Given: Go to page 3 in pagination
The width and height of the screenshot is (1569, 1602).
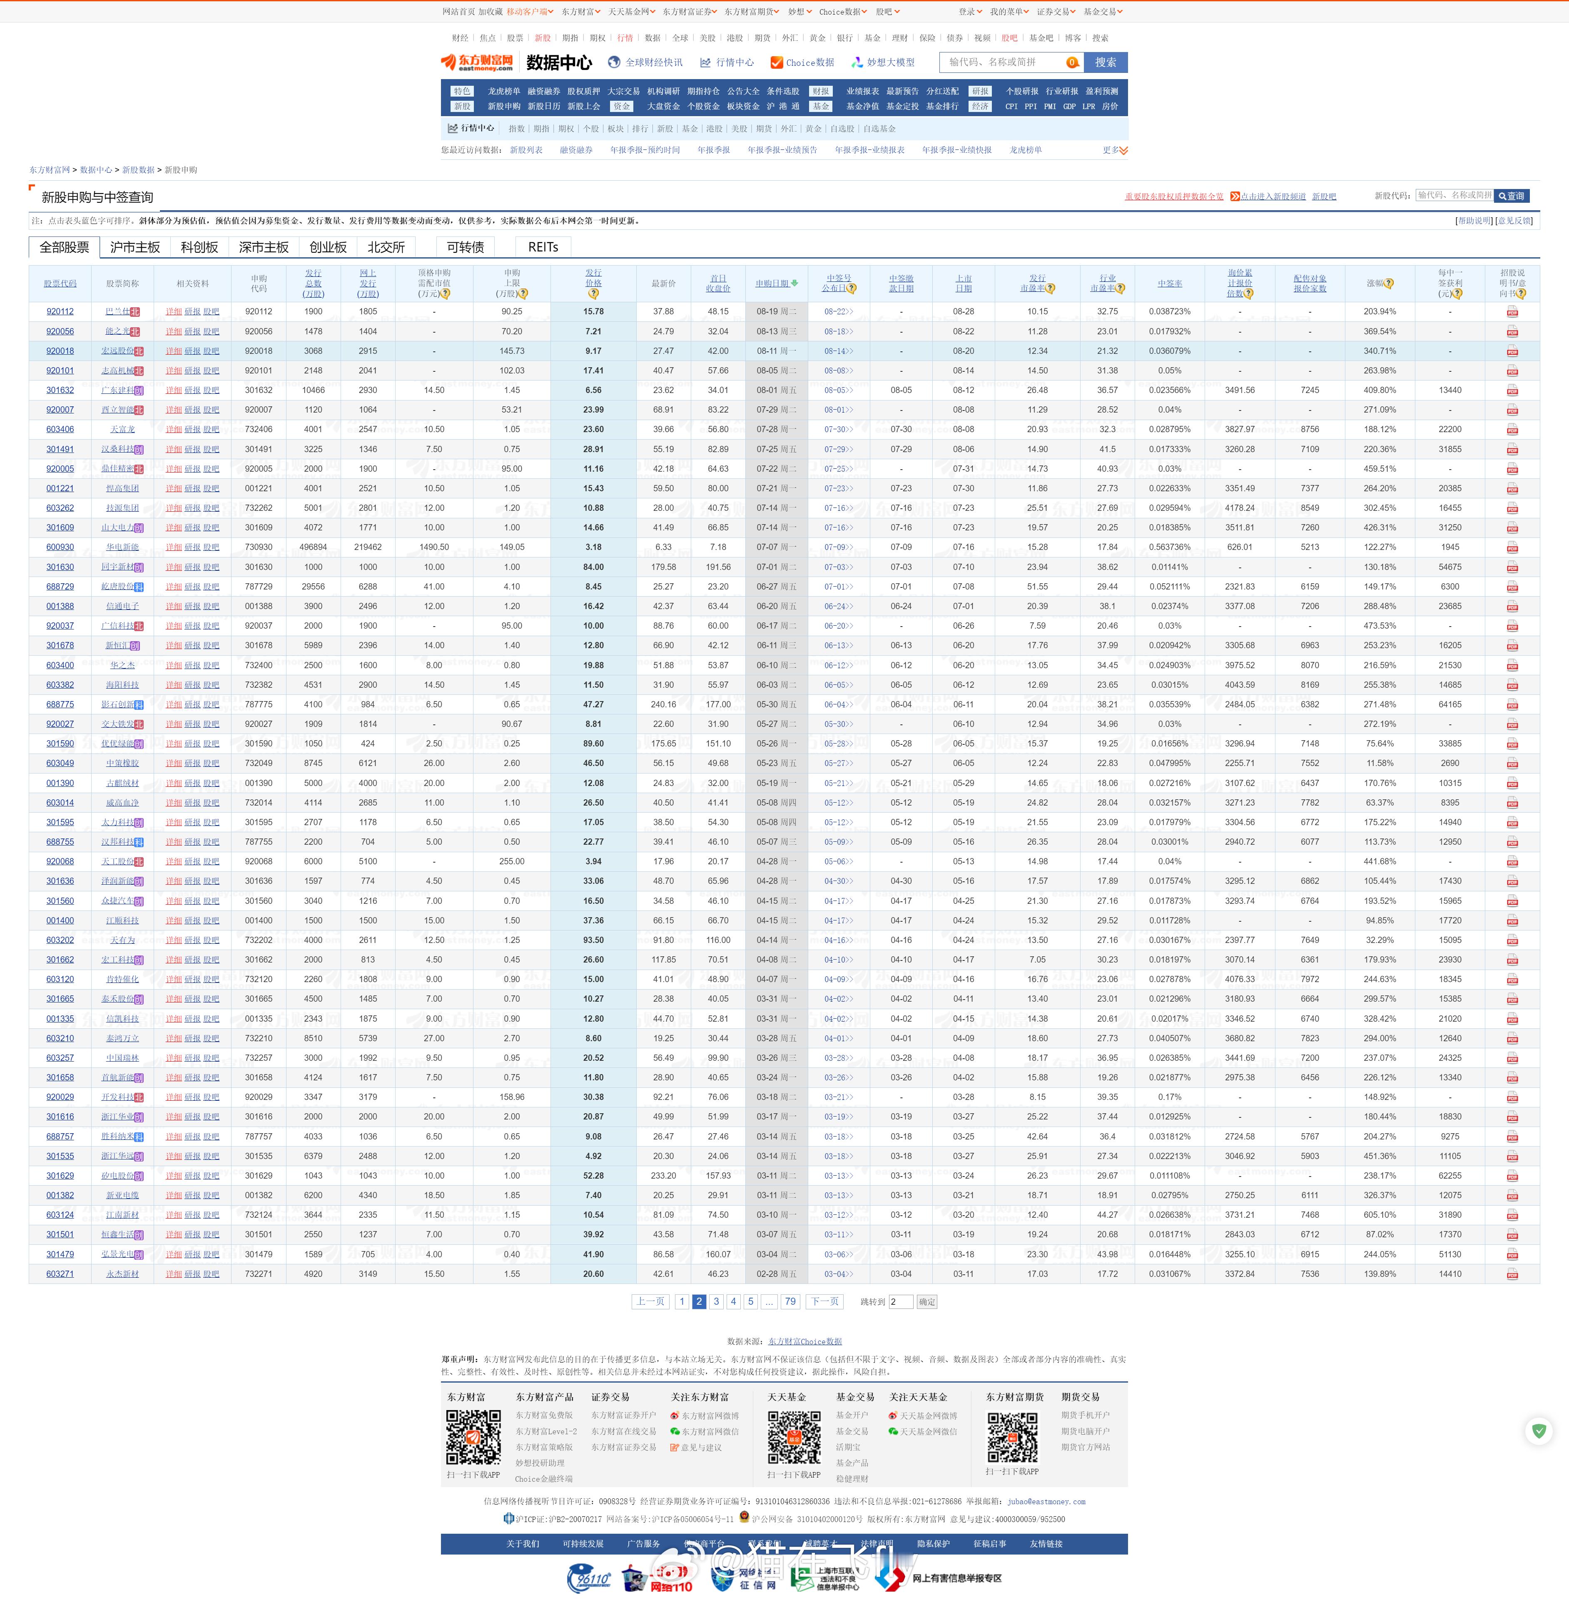Looking at the screenshot, I should [x=716, y=1302].
